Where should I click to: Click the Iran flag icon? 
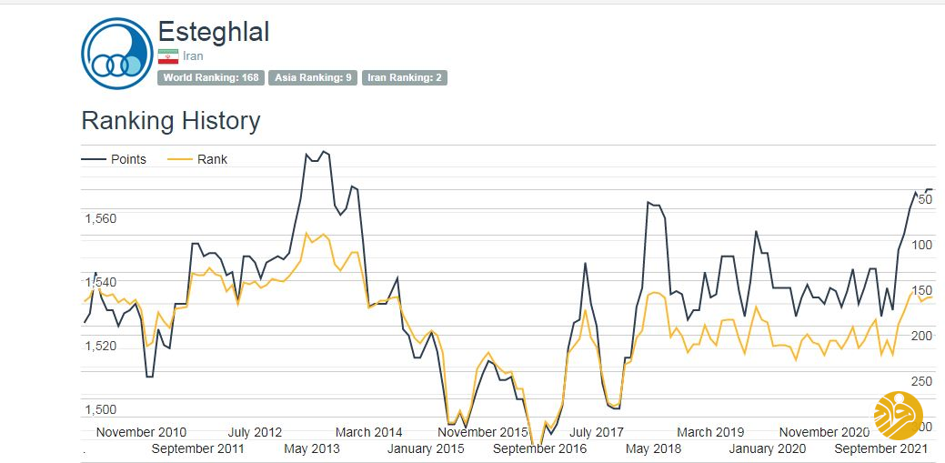(x=168, y=56)
